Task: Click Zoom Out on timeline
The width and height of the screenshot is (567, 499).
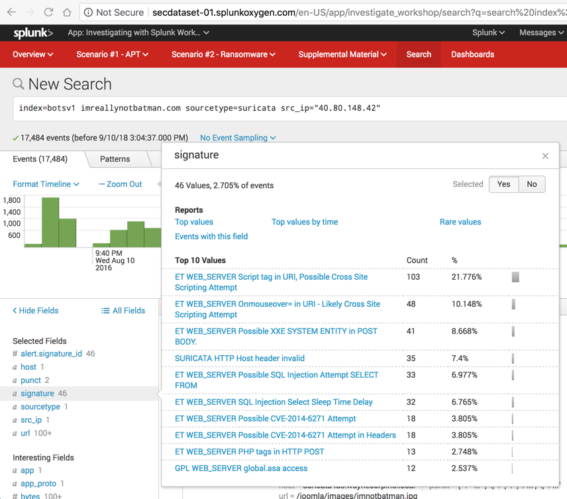Action: pyautogui.click(x=121, y=184)
